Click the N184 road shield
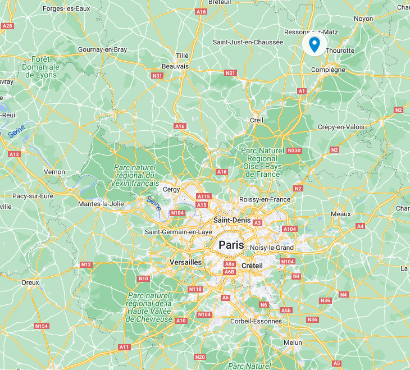The height and width of the screenshot is (370, 410). pos(177,213)
